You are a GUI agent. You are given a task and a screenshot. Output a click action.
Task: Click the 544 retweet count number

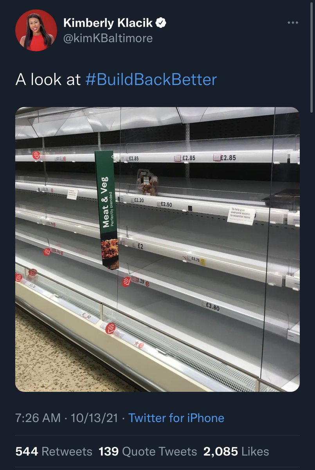coord(27,452)
